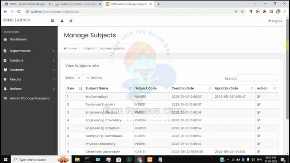Click the Logout link

pyautogui.click(x=275, y=21)
